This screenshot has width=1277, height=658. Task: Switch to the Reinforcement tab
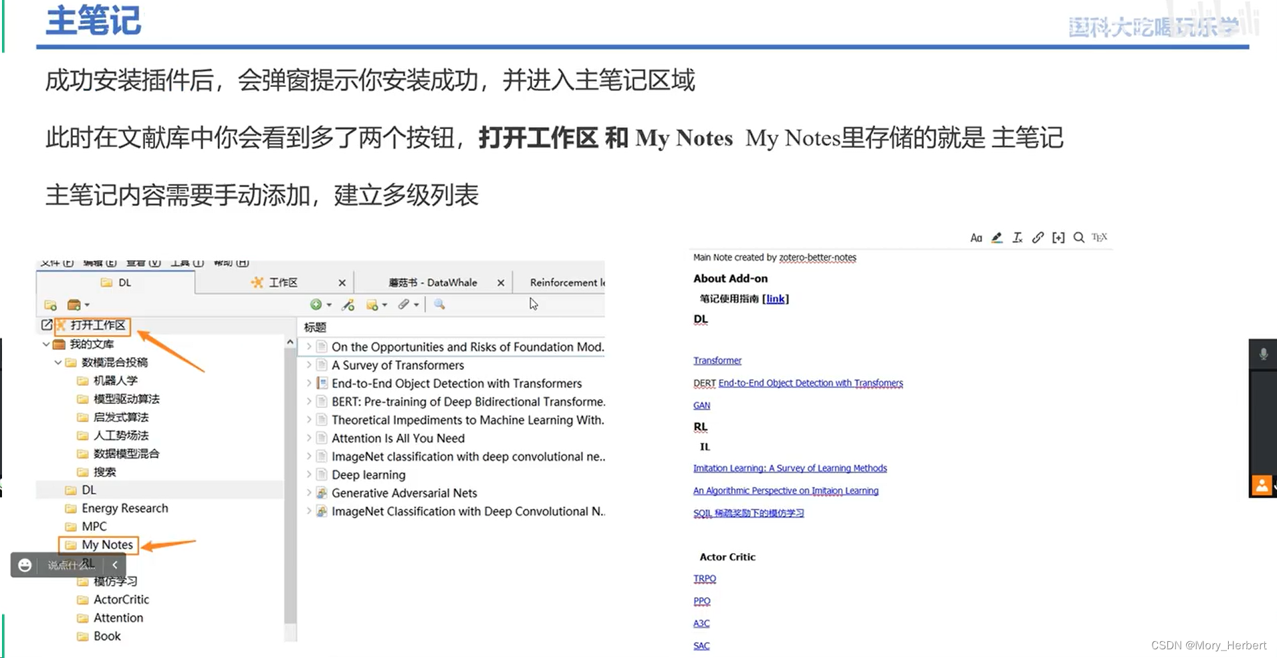(x=560, y=282)
